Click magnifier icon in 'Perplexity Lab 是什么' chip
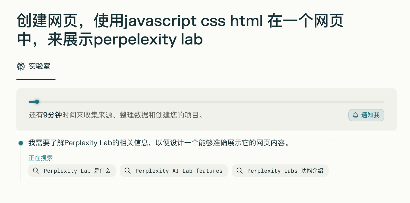Screen dimensions: 410x203 (36, 171)
